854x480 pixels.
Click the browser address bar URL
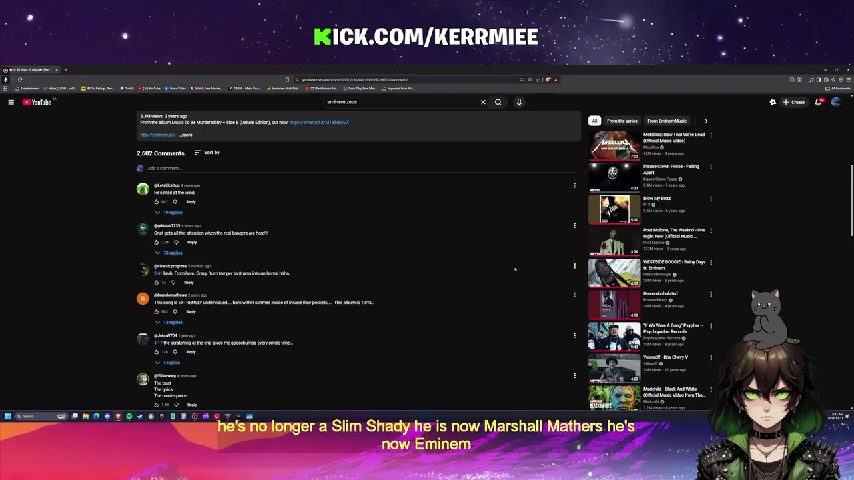[x=355, y=80]
